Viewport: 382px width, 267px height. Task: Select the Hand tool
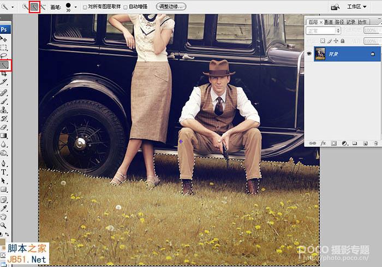(4, 217)
